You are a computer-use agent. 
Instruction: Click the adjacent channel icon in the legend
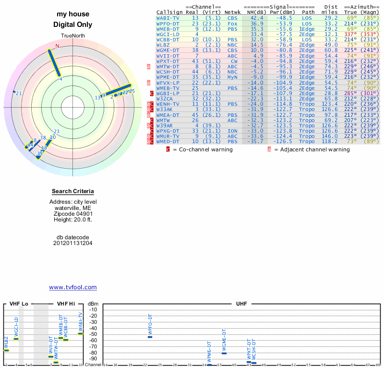269,149
